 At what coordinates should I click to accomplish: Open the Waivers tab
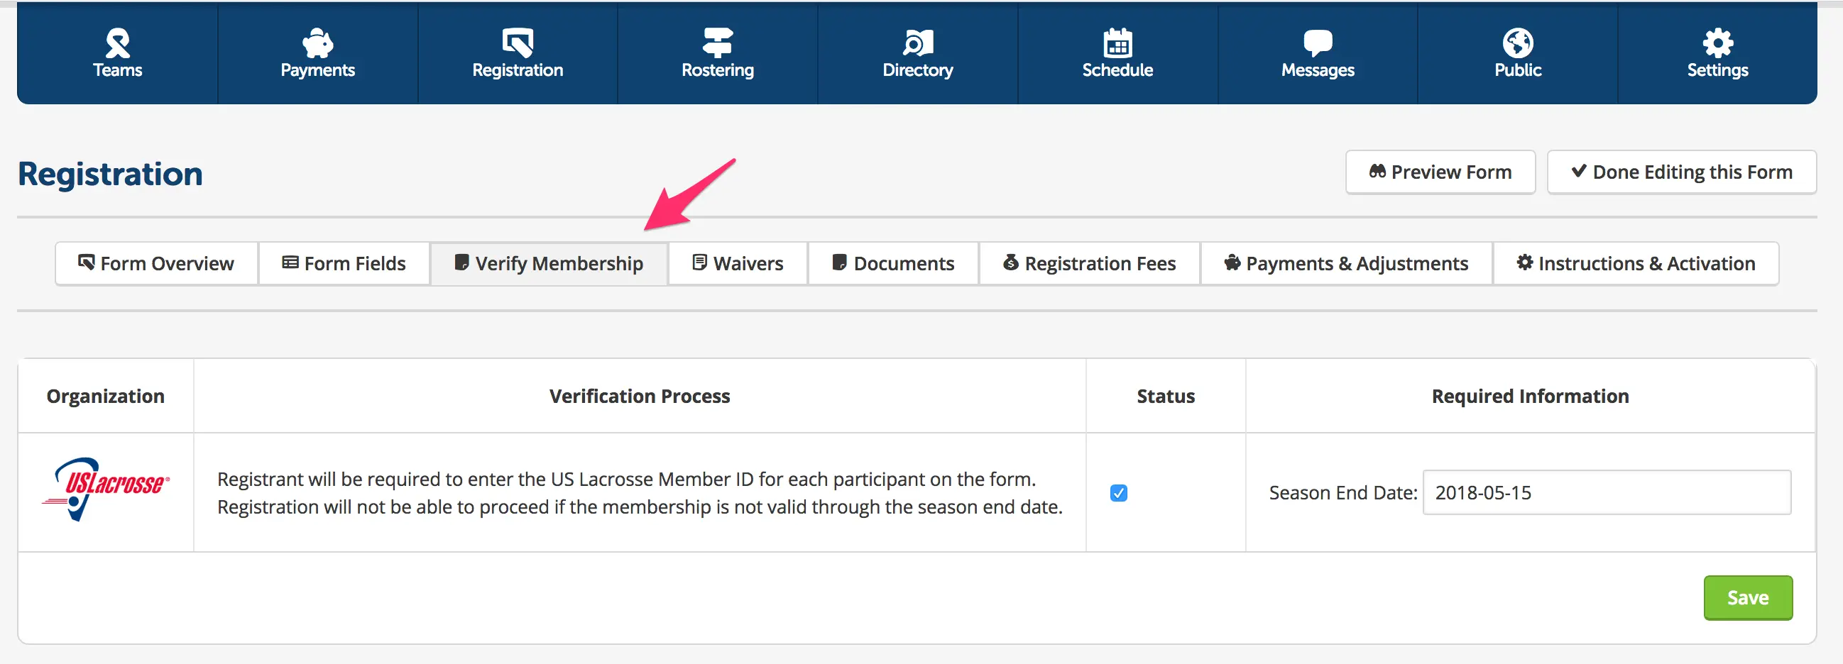(x=738, y=264)
